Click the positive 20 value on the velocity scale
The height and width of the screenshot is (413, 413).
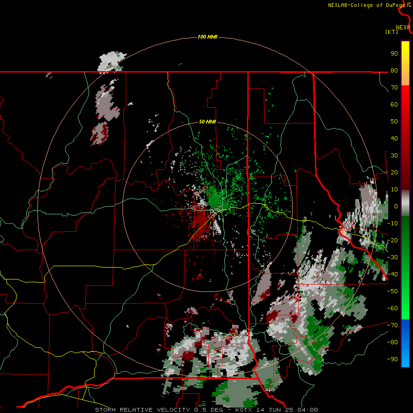pos(394,172)
